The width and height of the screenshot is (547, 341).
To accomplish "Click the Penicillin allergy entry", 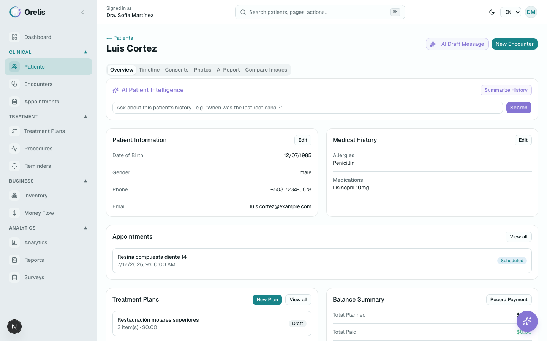I will [343, 163].
